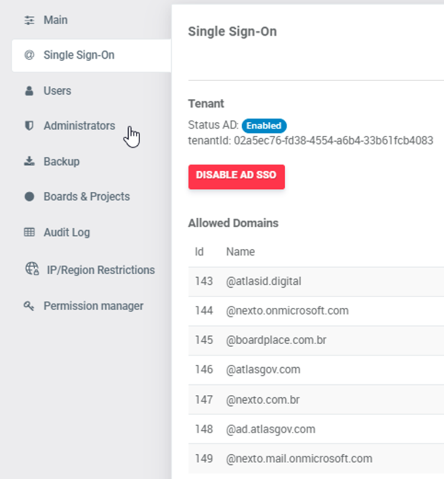Select Audit Log in the sidebar
Image resolution: width=444 pixels, height=479 pixels.
pos(66,232)
